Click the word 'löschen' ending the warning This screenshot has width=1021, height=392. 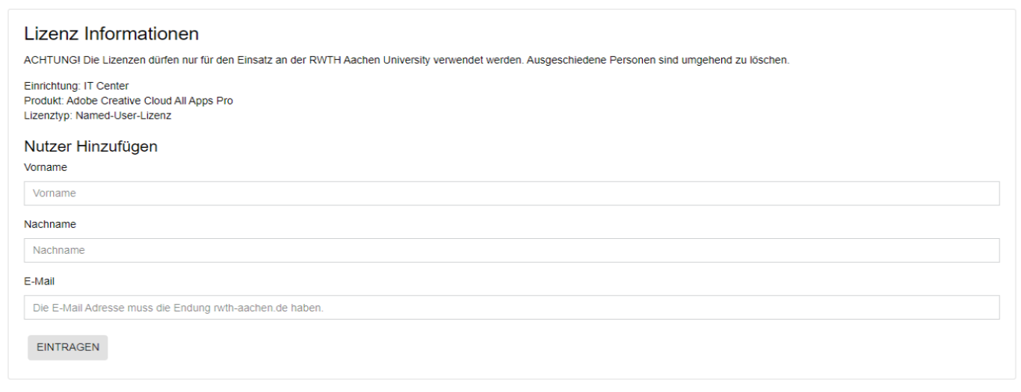[x=770, y=60]
